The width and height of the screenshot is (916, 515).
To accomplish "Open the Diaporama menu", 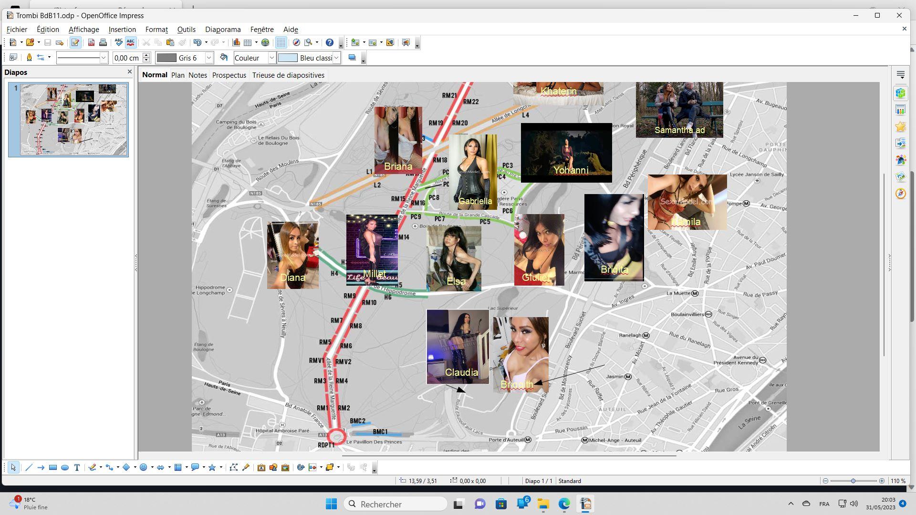I will [223, 30].
